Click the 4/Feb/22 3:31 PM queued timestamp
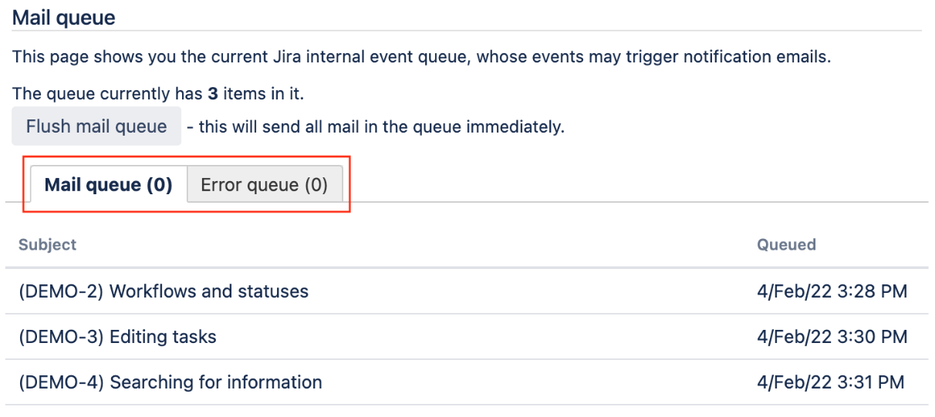The image size is (935, 417). pyautogui.click(x=830, y=382)
